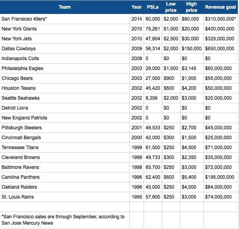The height and width of the screenshot is (229, 239).
Task: Select the Chicago Bears team cell
Action: 64,78
